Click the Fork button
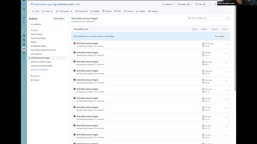 pyautogui.click(x=201, y=4)
